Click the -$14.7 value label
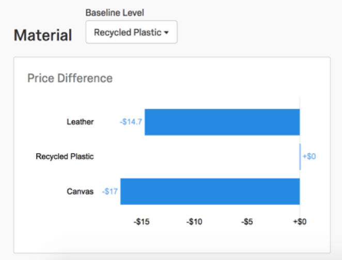The height and width of the screenshot is (260, 342). pos(131,122)
